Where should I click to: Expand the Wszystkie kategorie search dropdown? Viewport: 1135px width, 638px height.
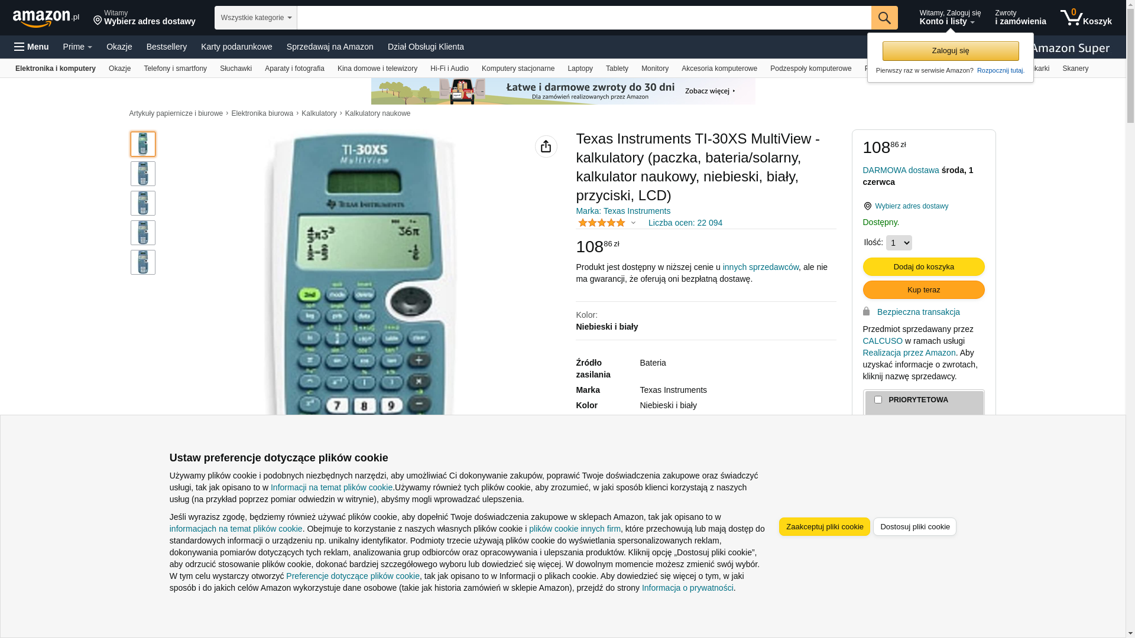256,18
